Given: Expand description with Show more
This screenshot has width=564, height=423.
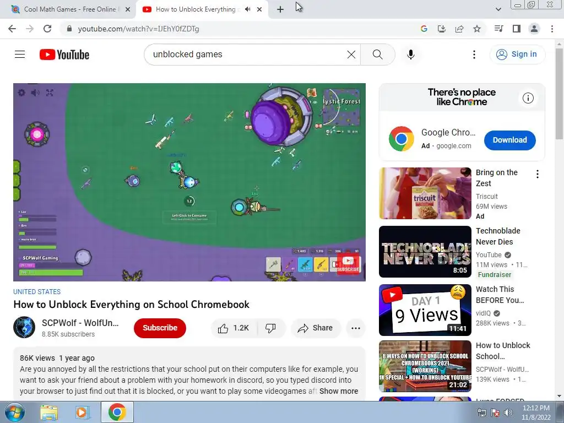Looking at the screenshot, I should point(339,391).
